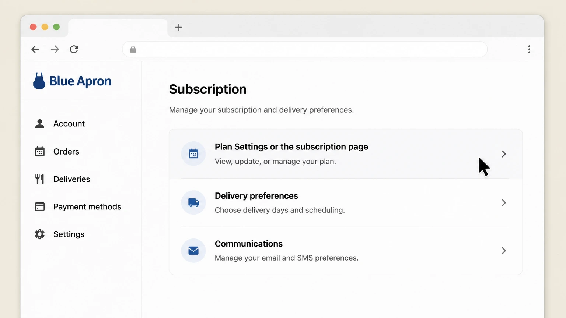Click 'Choose delivery days and scheduling.' text
The height and width of the screenshot is (318, 566).
pyautogui.click(x=280, y=210)
